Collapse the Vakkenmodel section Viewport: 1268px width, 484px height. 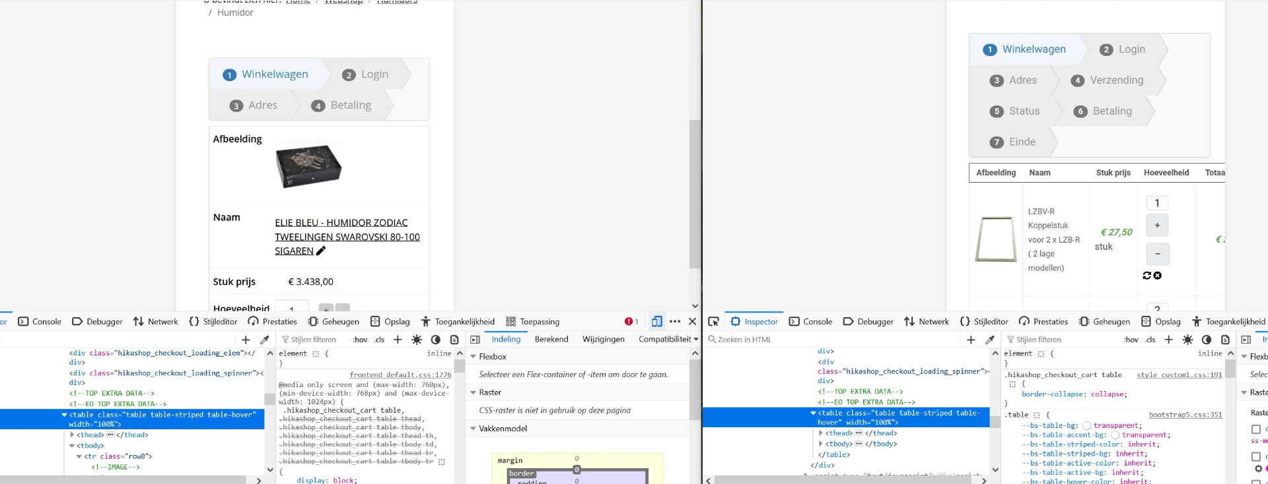click(473, 429)
